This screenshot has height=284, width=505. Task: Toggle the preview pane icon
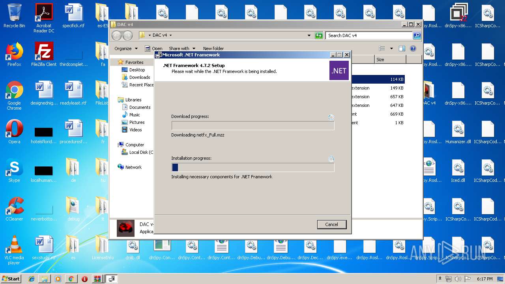pos(402,49)
